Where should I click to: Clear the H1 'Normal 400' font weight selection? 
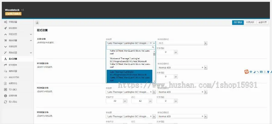click(202, 68)
